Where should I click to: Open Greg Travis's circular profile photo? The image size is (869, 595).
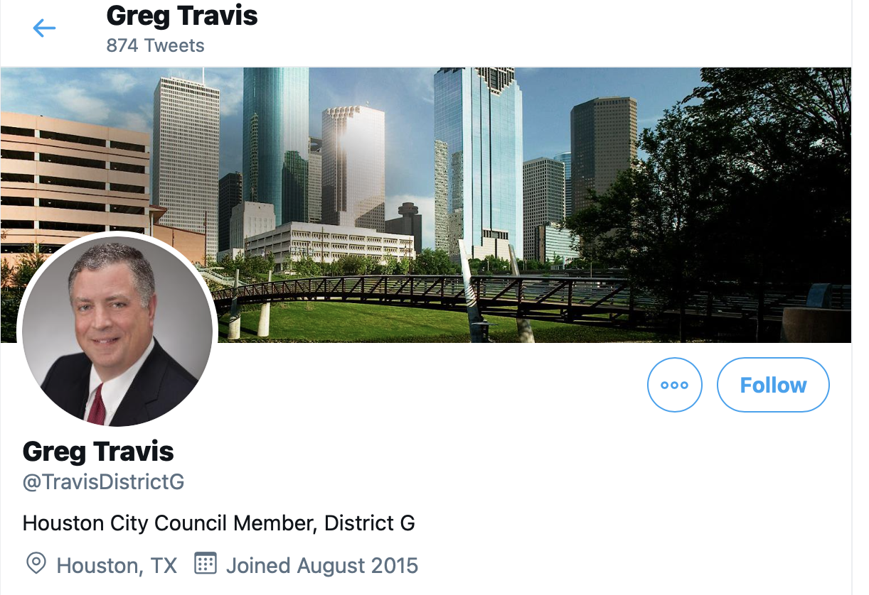click(x=117, y=330)
